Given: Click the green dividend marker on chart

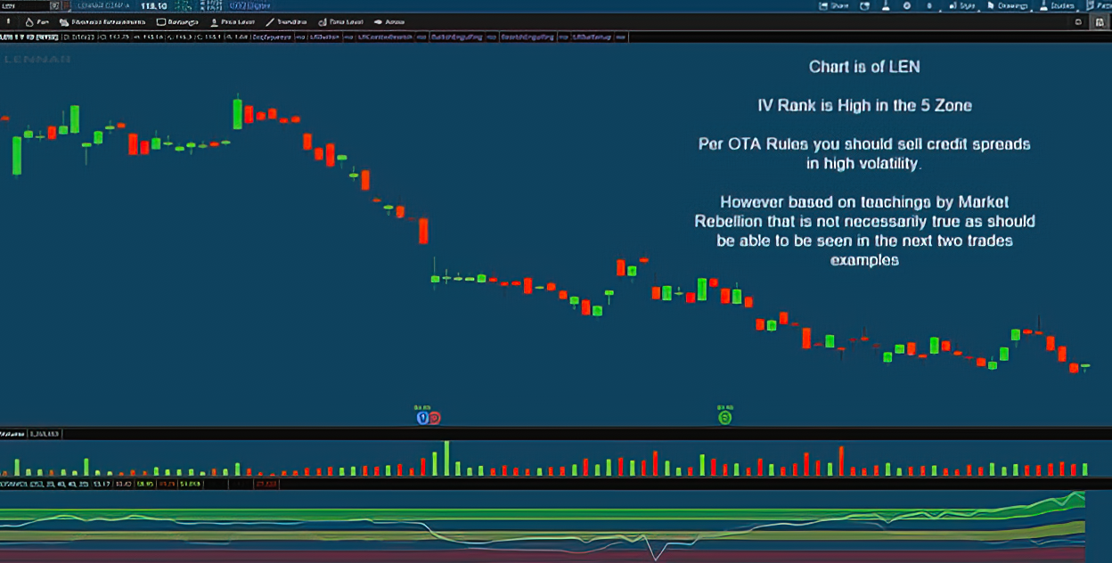Looking at the screenshot, I should pos(725,417).
